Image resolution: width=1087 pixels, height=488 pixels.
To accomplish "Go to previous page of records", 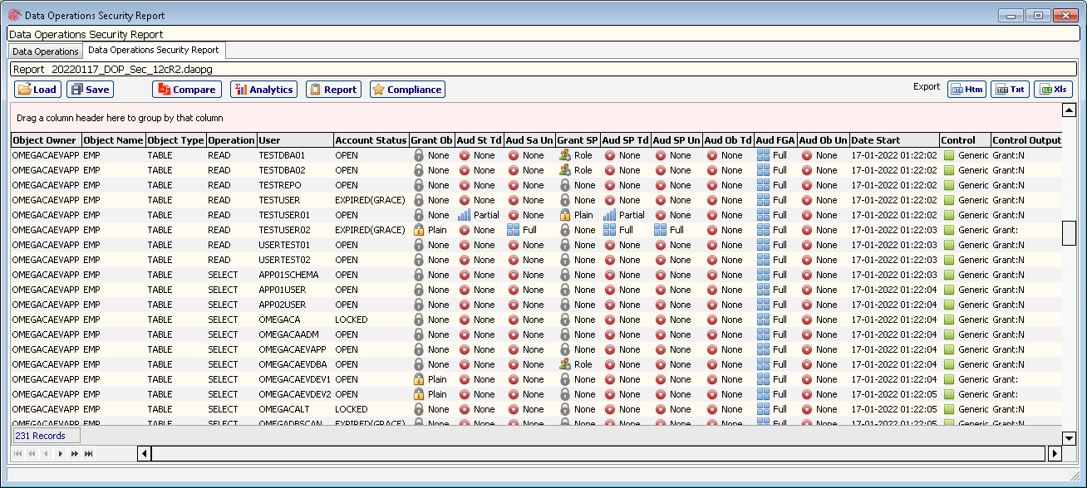I will coord(32,454).
